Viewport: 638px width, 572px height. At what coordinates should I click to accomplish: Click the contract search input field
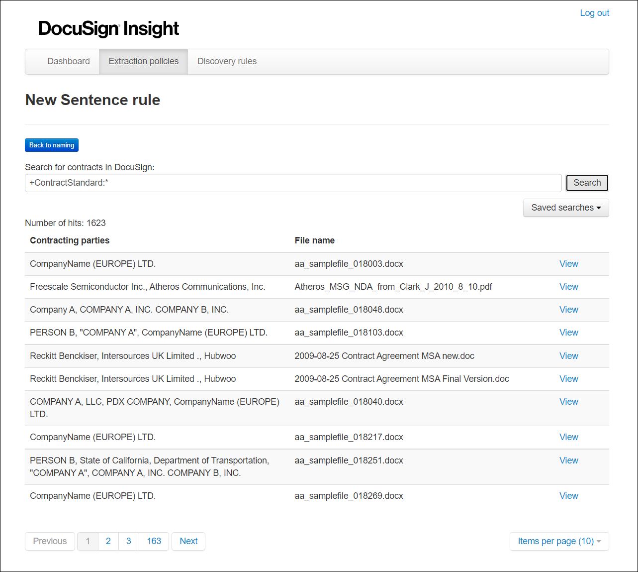pyautogui.click(x=293, y=183)
